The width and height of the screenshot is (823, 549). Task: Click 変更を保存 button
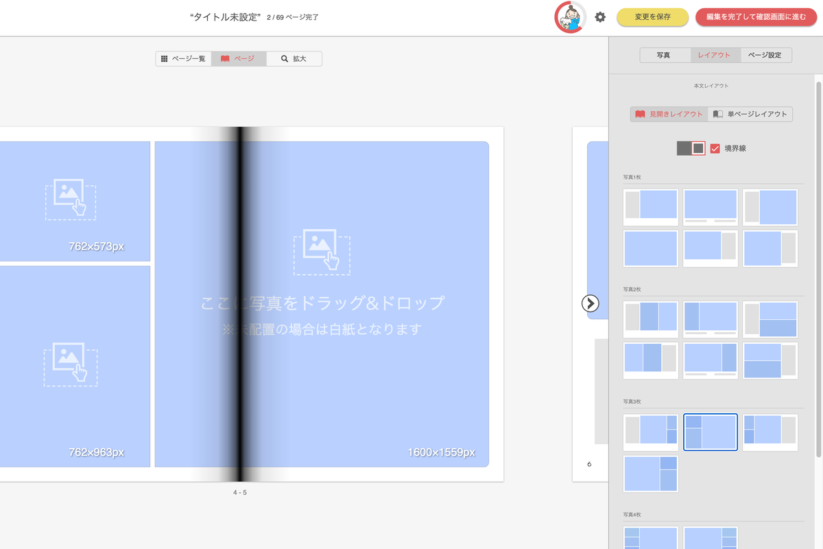click(x=652, y=17)
